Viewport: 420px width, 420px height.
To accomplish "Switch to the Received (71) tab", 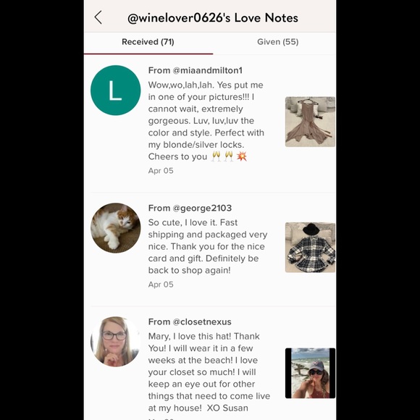I will (x=148, y=42).
